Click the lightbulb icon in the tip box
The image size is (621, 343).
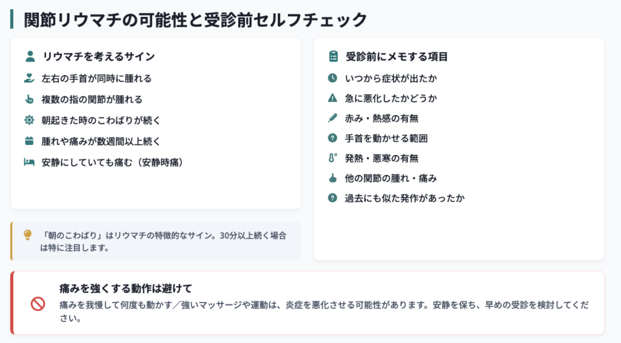point(28,235)
